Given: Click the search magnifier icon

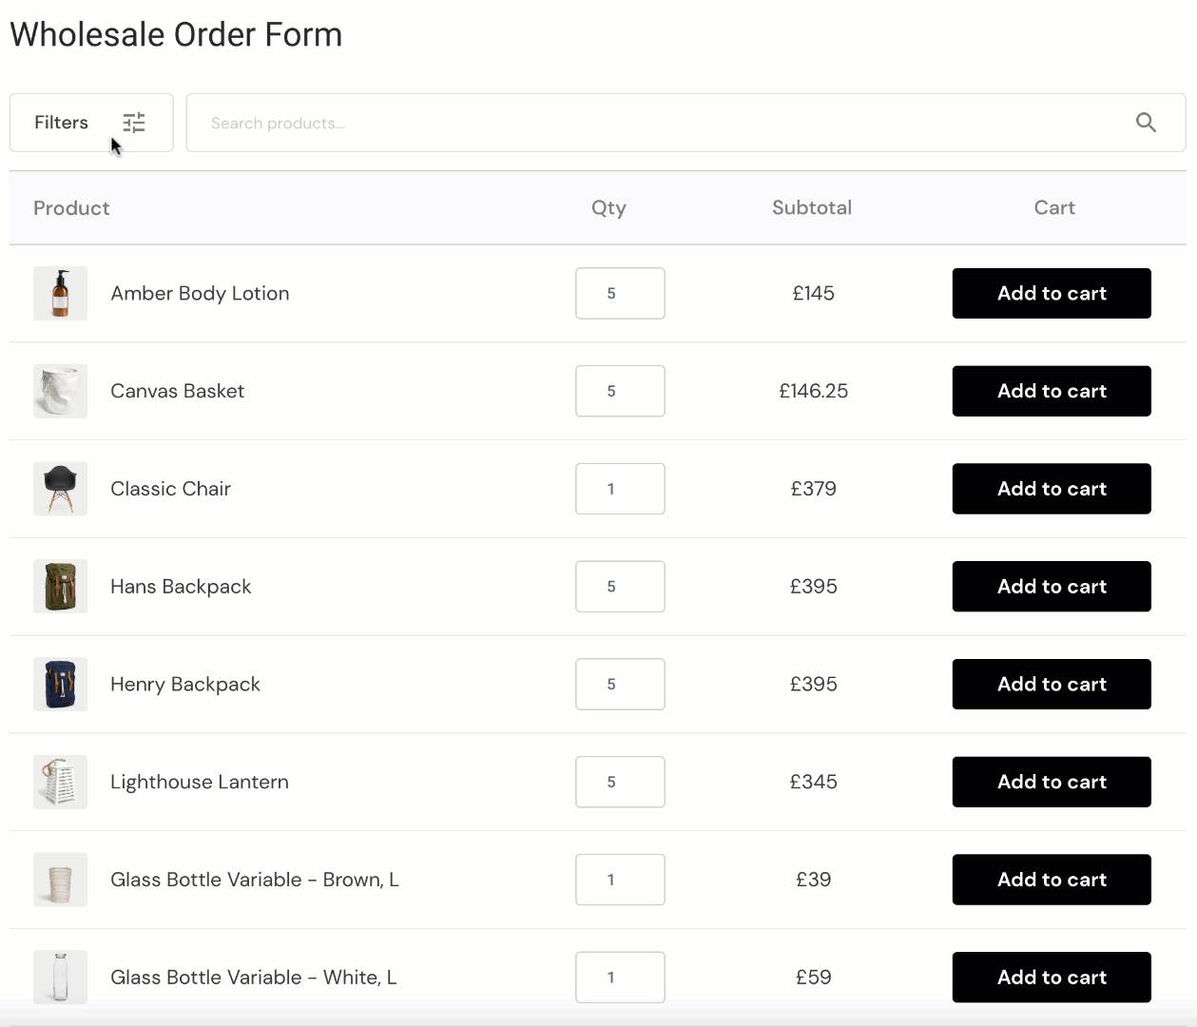Looking at the screenshot, I should [1146, 123].
